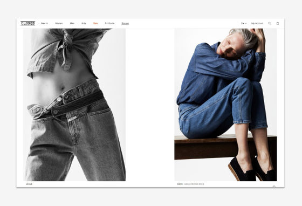Open the Women menu
Viewport: 302px width, 206px height.
pos(59,23)
